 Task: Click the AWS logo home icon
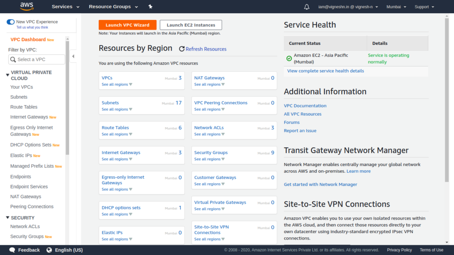click(27, 6)
